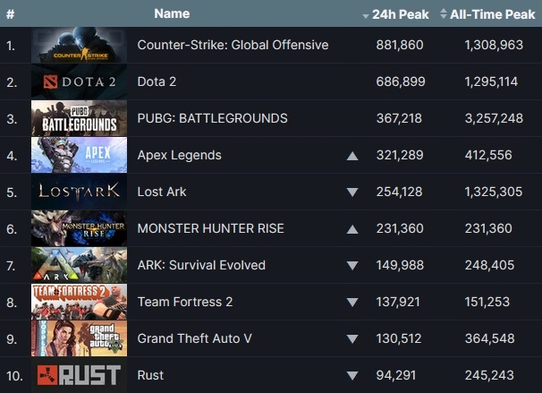Click the up arrow beside Apex Legends
The height and width of the screenshot is (393, 542).
pyautogui.click(x=352, y=156)
